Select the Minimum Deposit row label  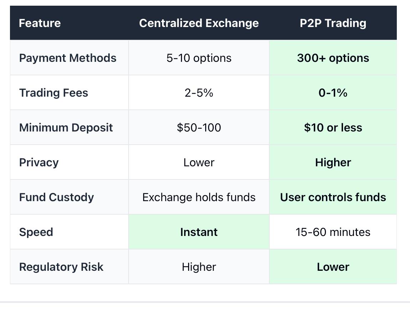point(66,128)
